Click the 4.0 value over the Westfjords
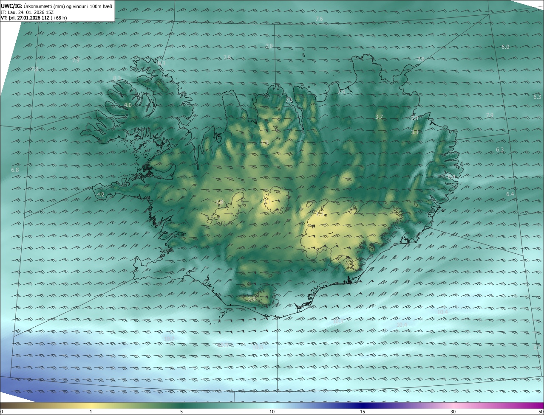 [128, 105]
